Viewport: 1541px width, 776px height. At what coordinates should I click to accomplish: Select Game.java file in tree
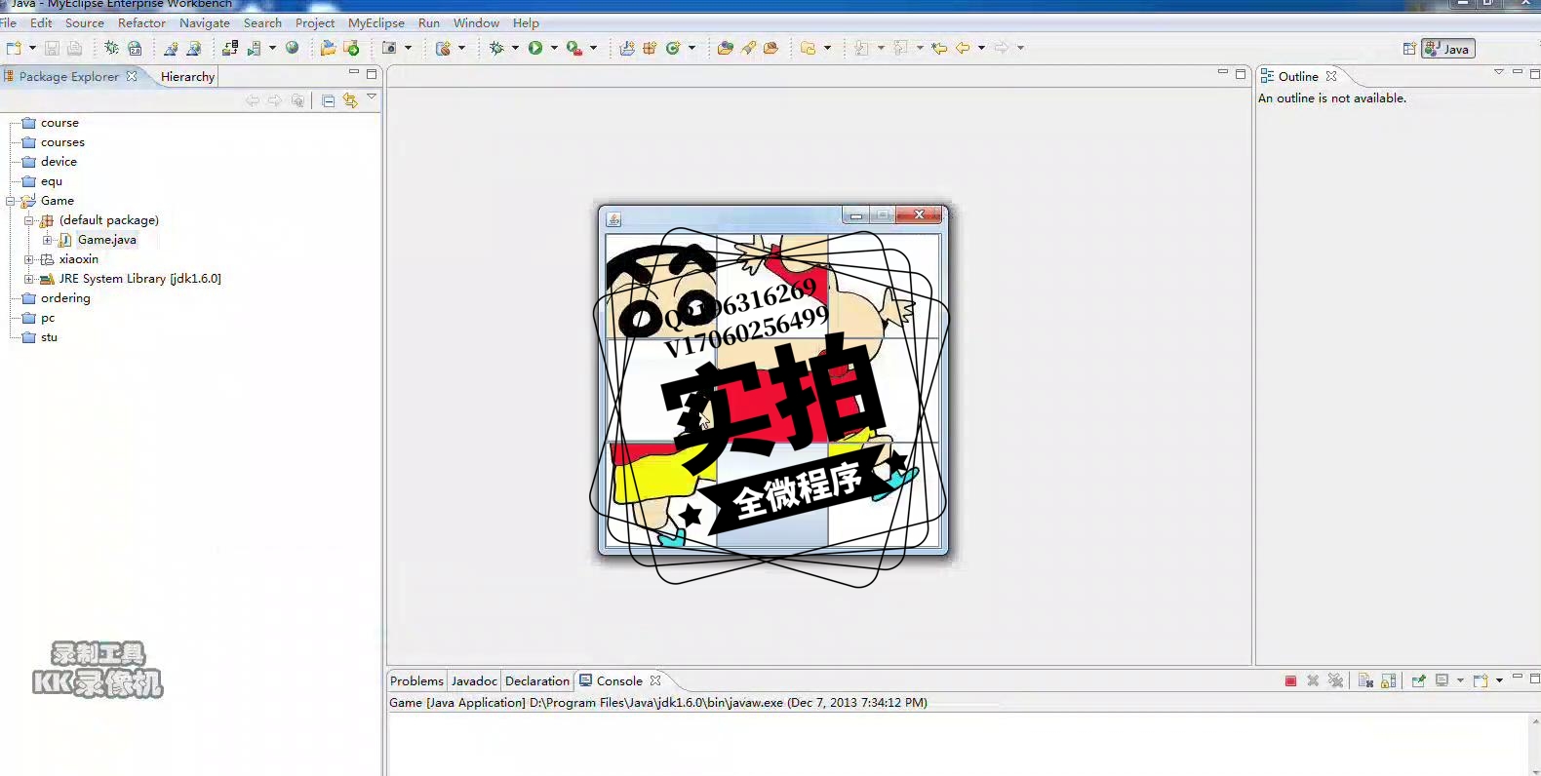pos(107,240)
